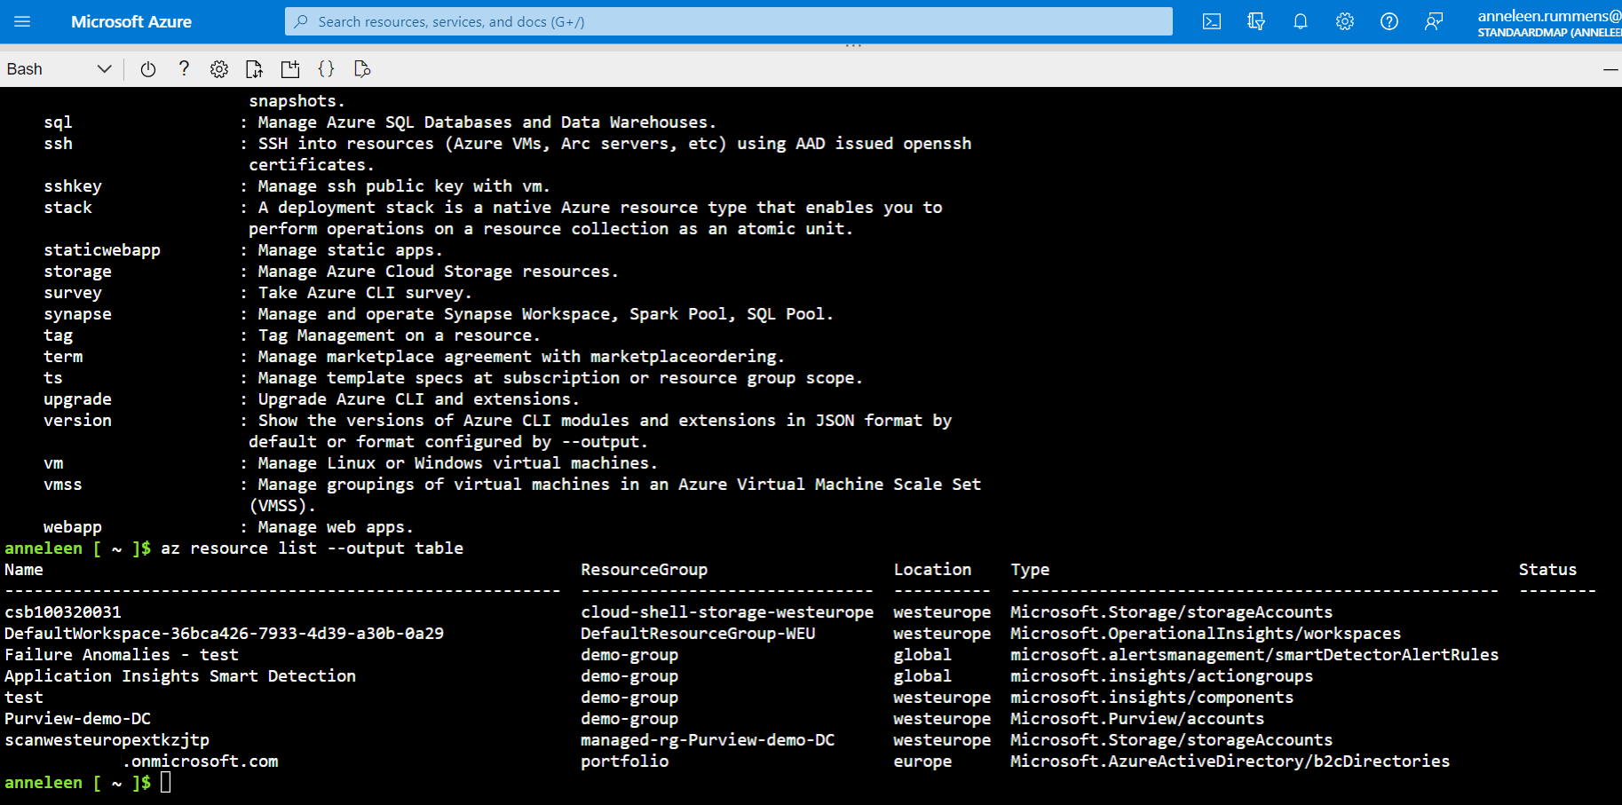This screenshot has height=805, width=1622.
Task: Select the command az resource list --output table
Action: (312, 549)
